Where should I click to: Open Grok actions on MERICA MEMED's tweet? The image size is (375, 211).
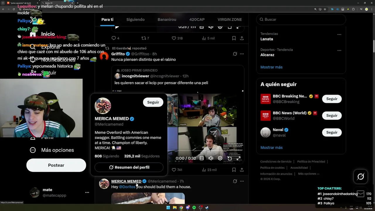pos(235,181)
